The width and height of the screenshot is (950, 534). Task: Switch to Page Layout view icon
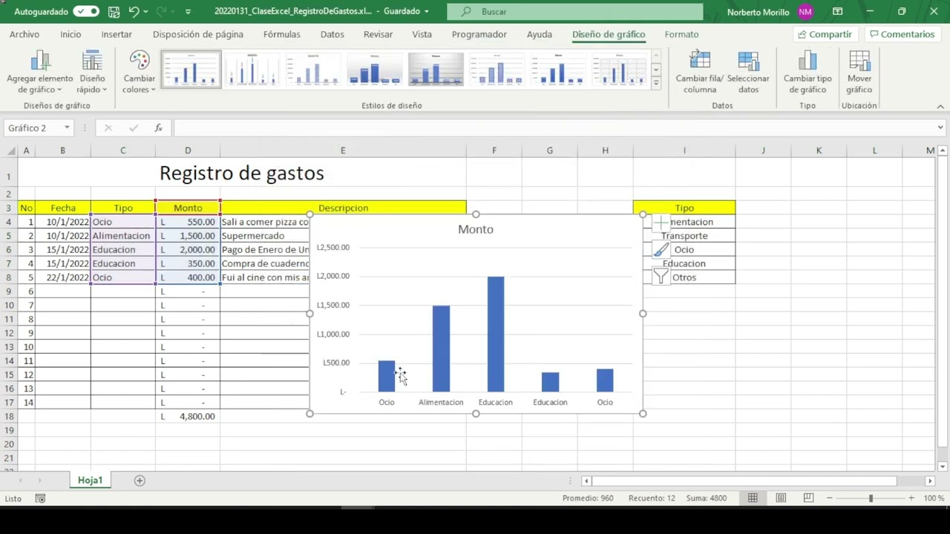(x=781, y=498)
